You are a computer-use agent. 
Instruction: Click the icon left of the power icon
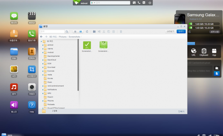click(x=144, y=3)
